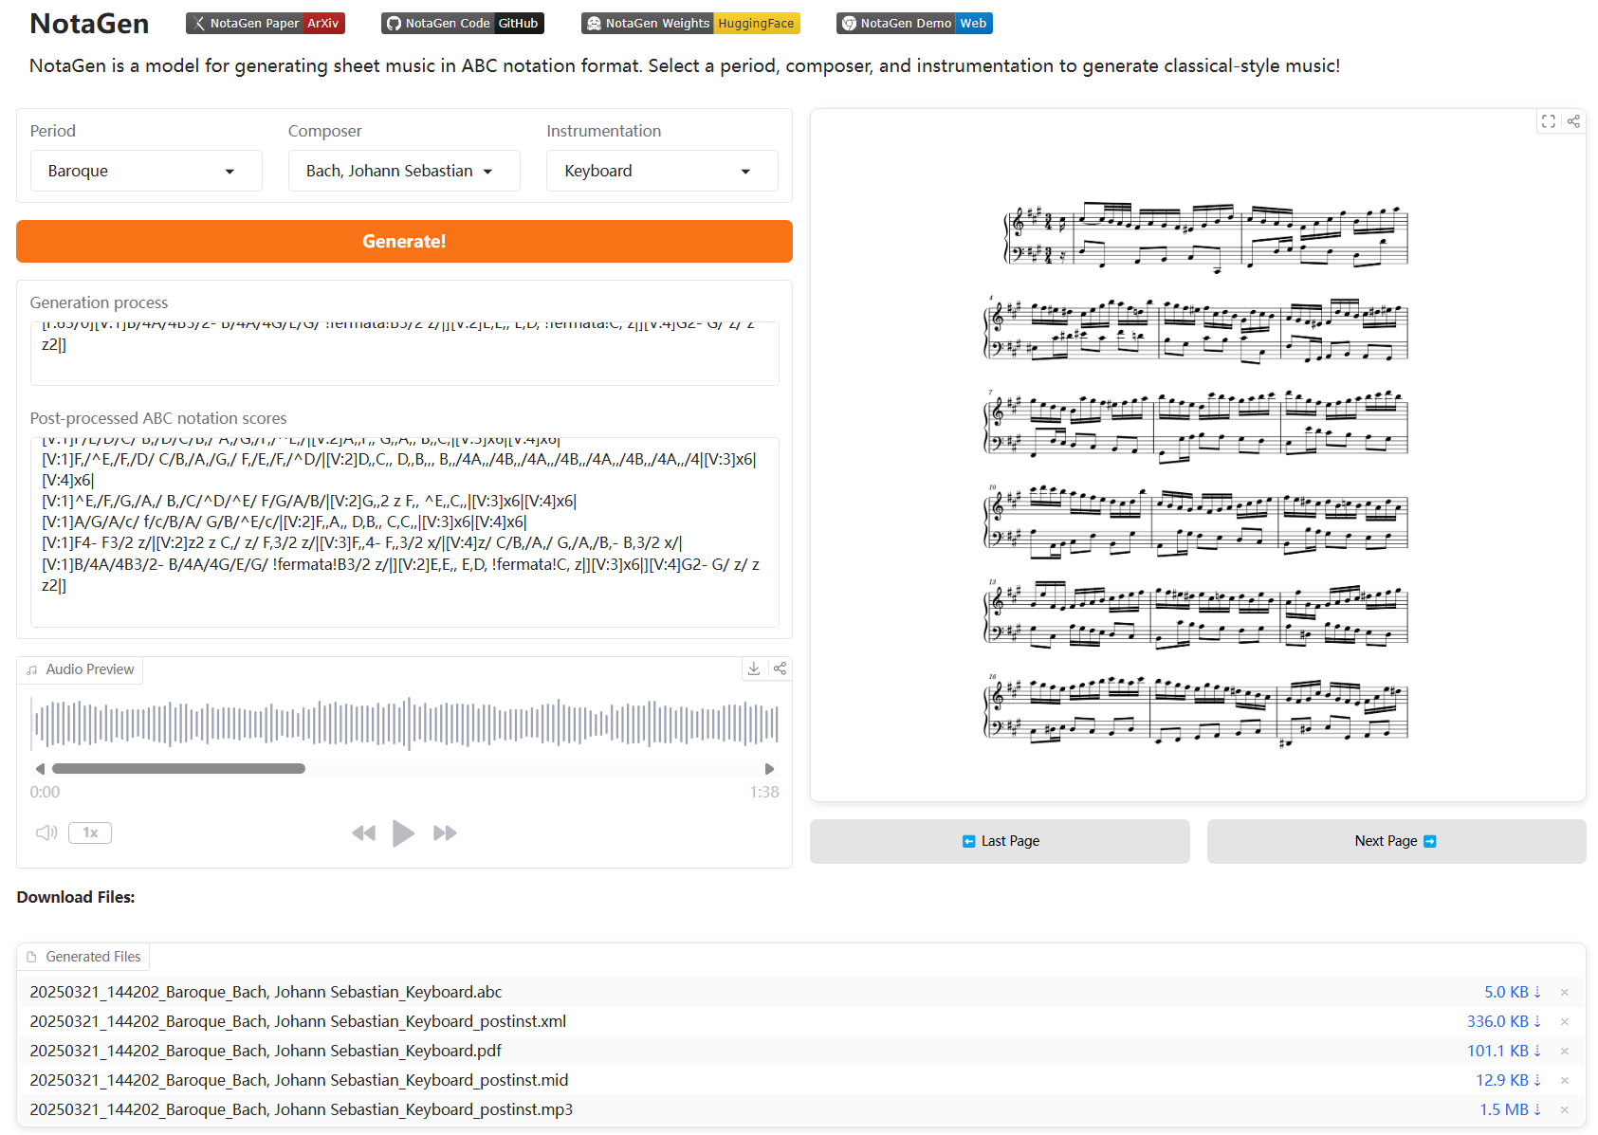
Task: Click the post-processed ABC notation textbox
Action: click(x=404, y=531)
